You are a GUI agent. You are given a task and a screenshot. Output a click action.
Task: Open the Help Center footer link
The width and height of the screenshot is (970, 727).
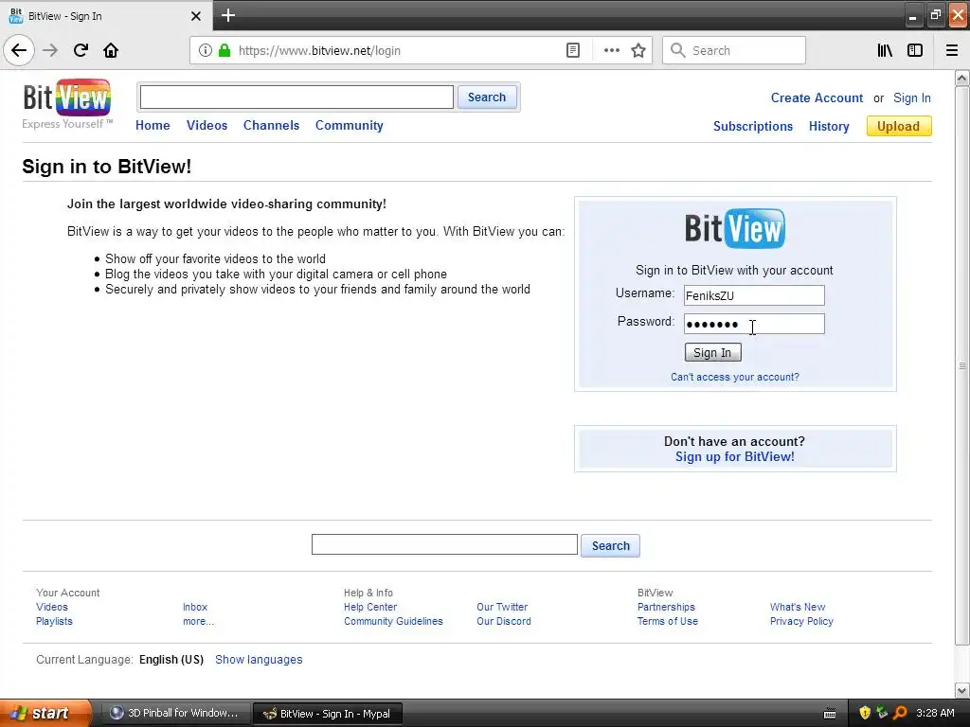point(370,607)
